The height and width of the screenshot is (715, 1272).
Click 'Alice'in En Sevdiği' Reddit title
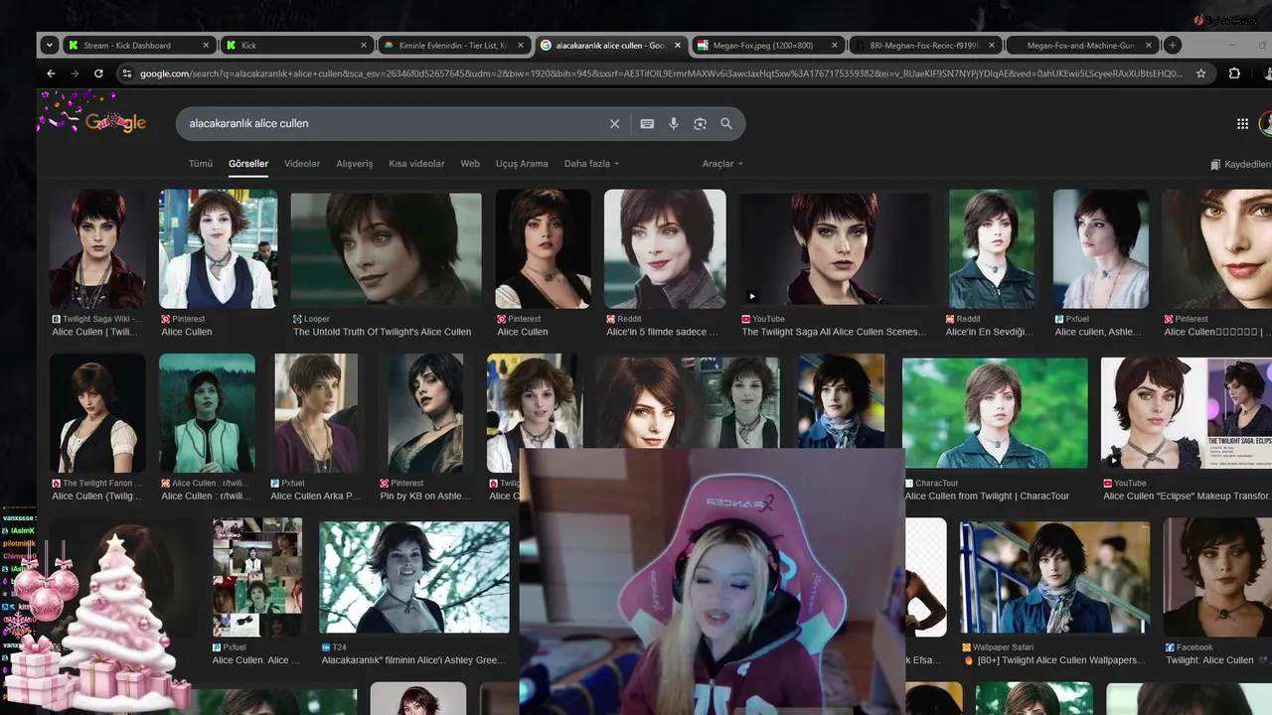pyautogui.click(x=989, y=333)
